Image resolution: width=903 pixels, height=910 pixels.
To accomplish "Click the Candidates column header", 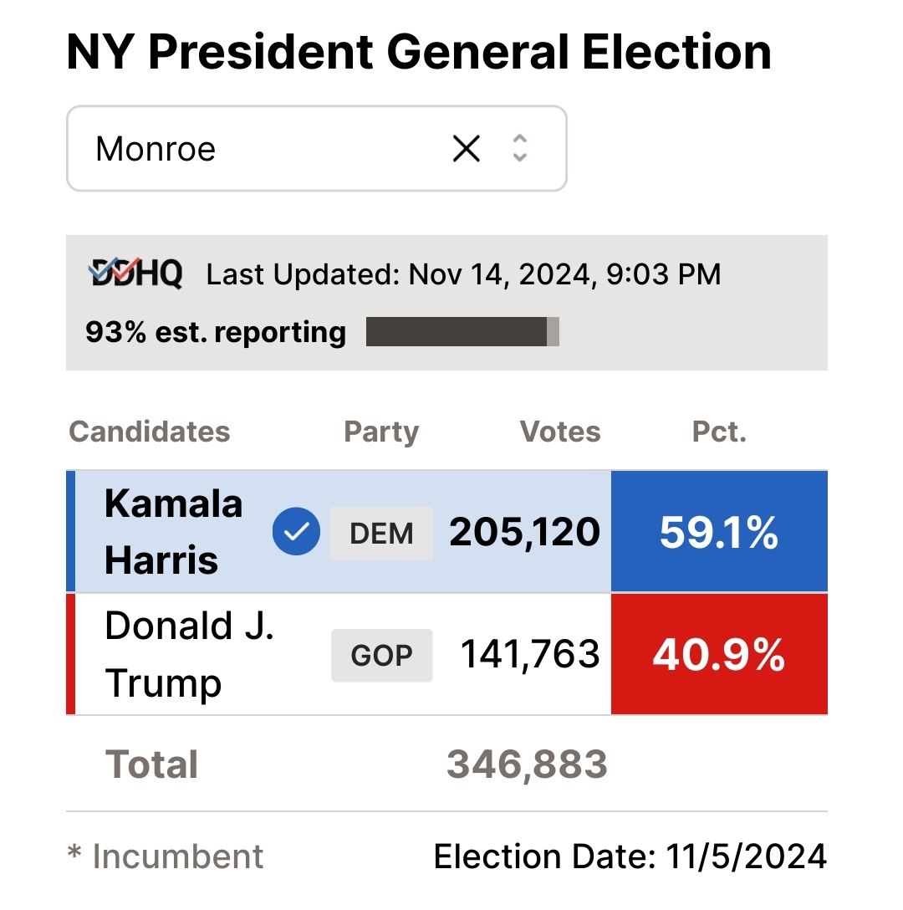I will [149, 432].
